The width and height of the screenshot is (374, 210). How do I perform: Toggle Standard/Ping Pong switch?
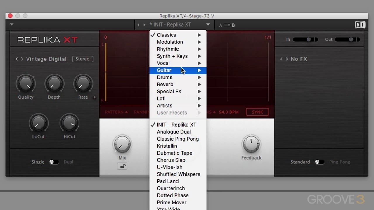click(319, 162)
